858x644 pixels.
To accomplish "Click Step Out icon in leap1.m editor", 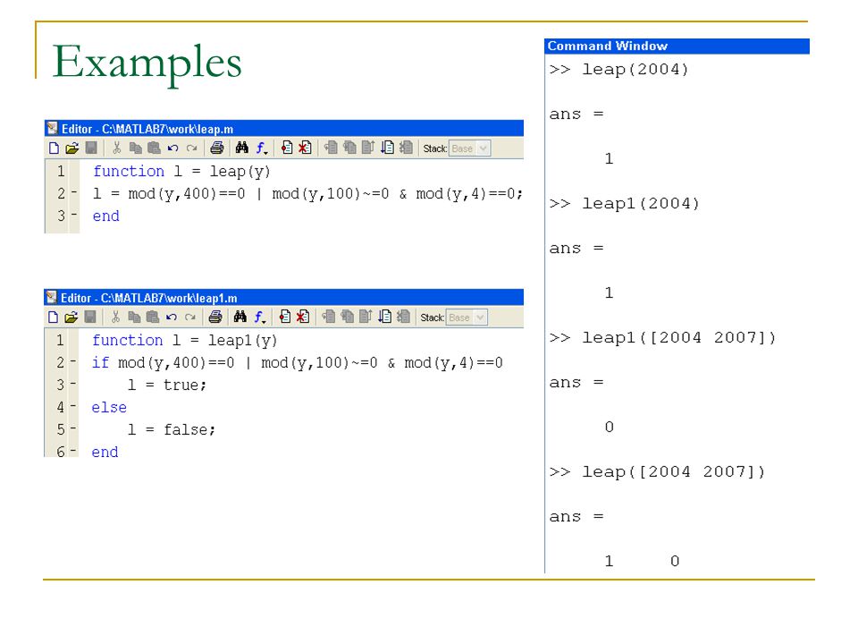I will (x=366, y=317).
